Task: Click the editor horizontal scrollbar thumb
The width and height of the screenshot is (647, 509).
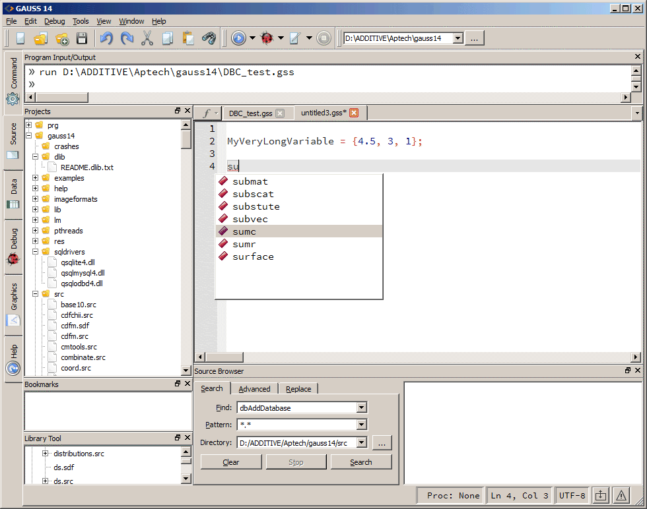Action: (x=224, y=357)
